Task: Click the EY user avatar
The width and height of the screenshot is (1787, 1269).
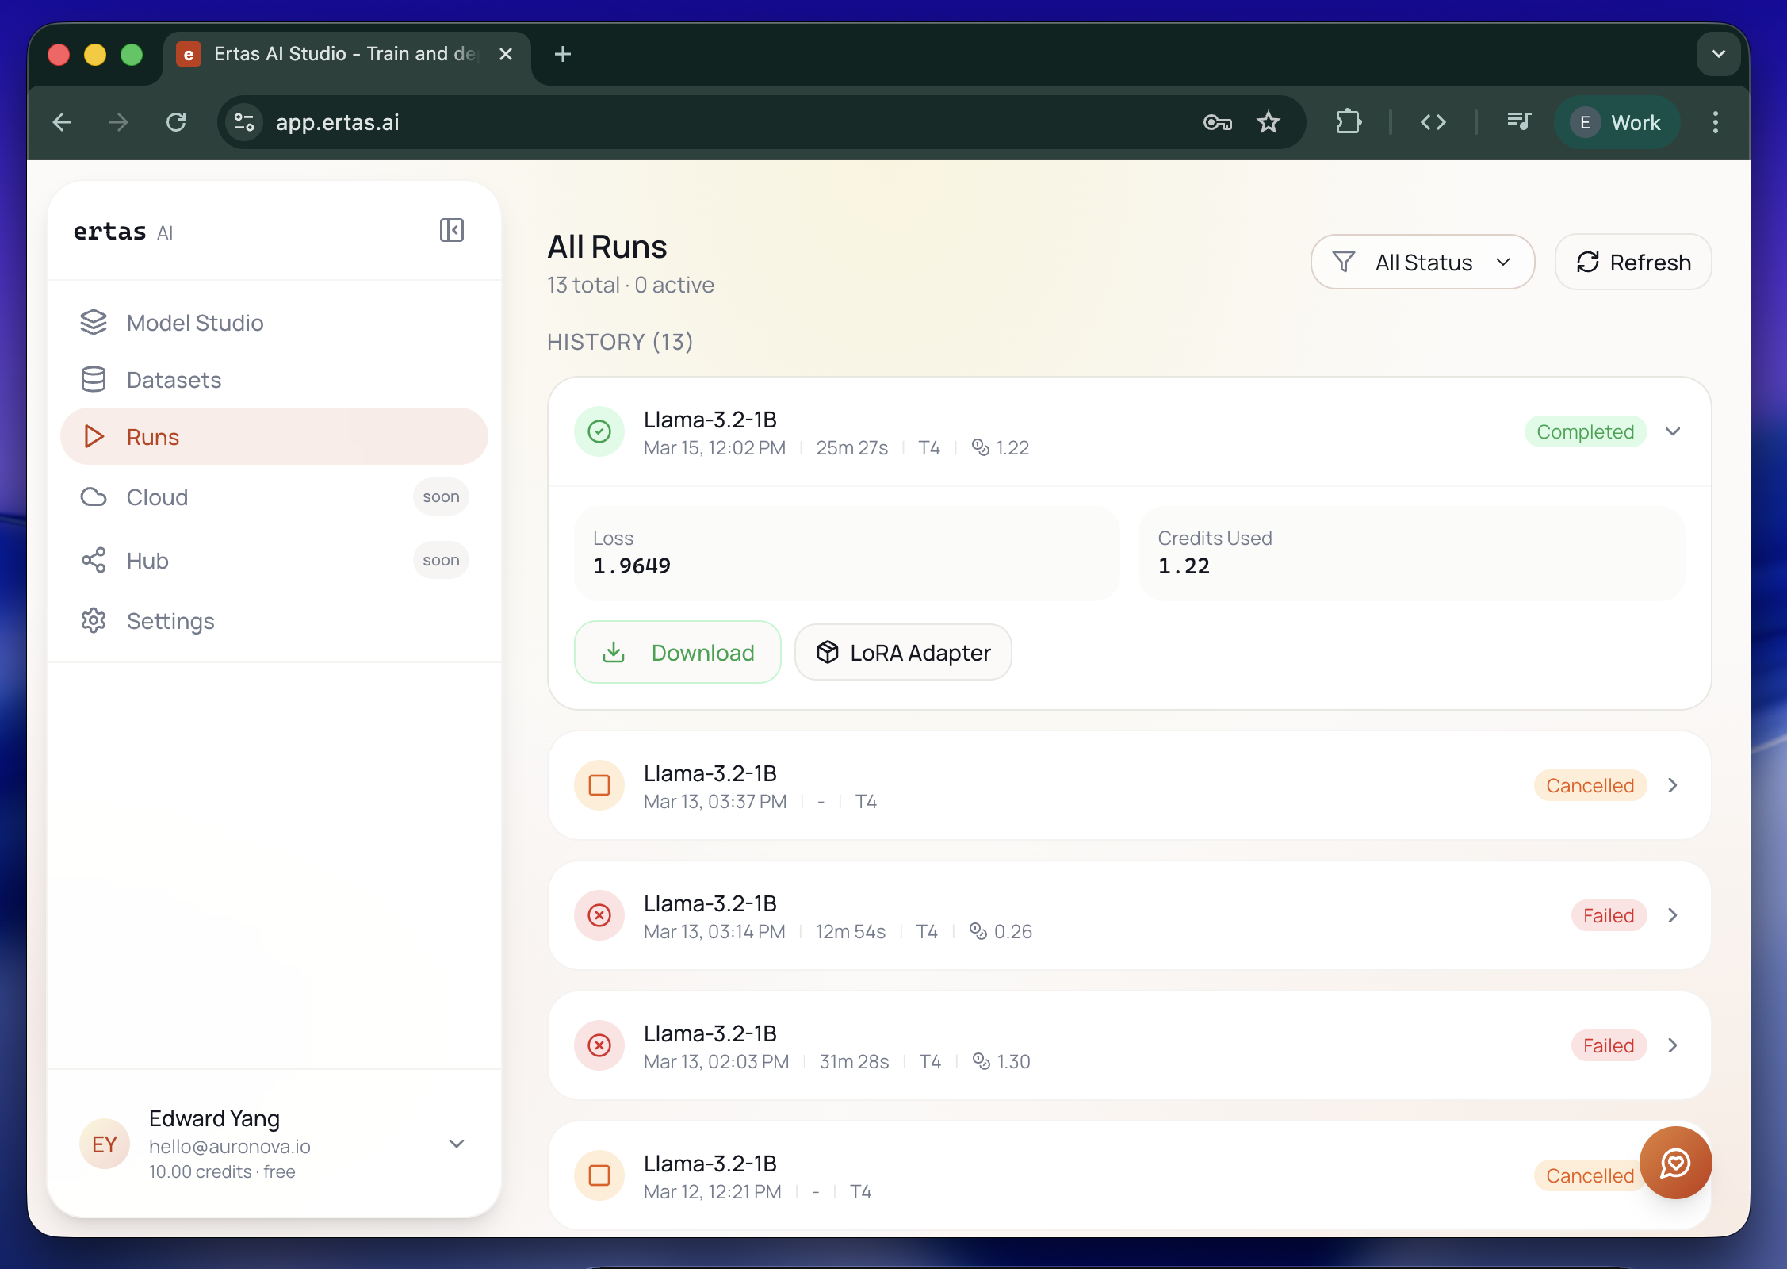Action: [x=105, y=1144]
